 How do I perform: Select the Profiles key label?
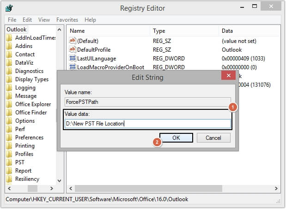click(24, 154)
